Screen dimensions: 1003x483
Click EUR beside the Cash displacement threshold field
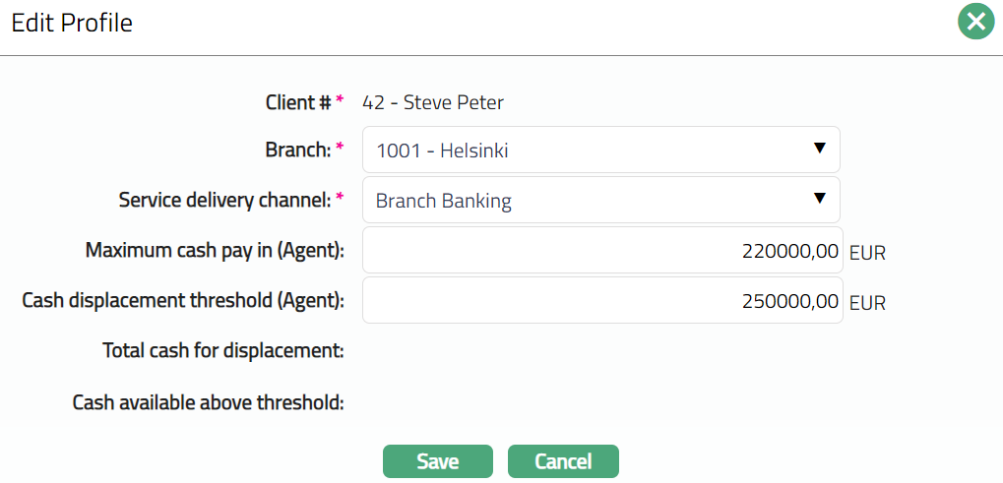(867, 303)
